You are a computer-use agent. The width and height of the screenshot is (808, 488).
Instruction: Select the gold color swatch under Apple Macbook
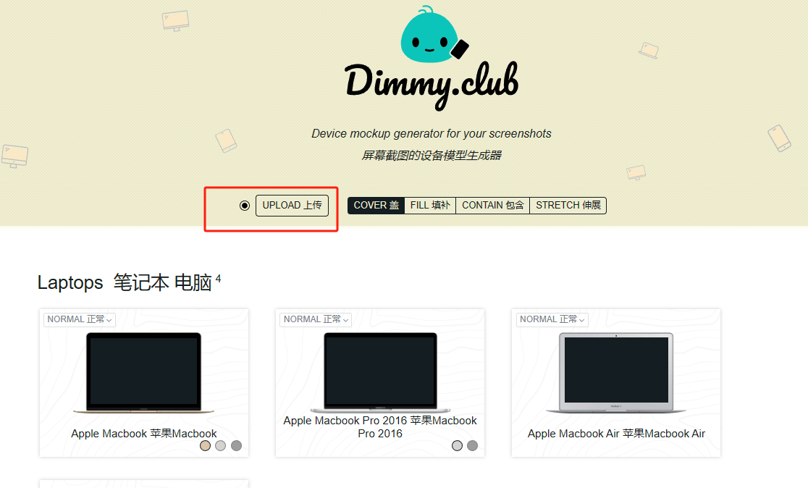coord(205,445)
